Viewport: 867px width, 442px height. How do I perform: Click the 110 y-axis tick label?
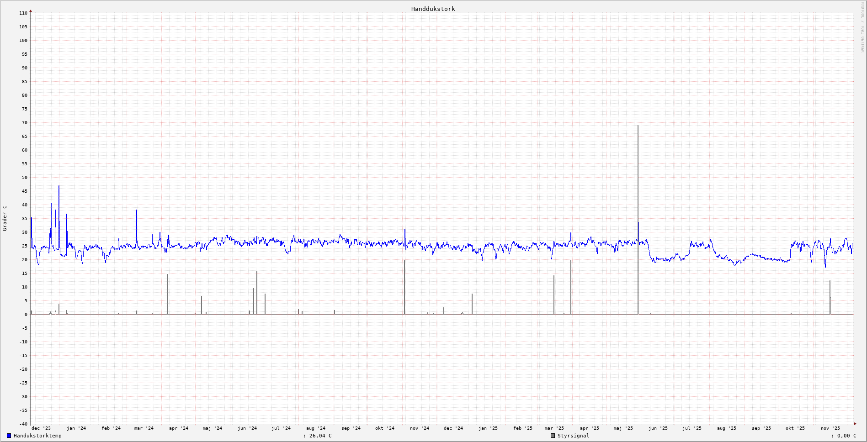(23, 13)
